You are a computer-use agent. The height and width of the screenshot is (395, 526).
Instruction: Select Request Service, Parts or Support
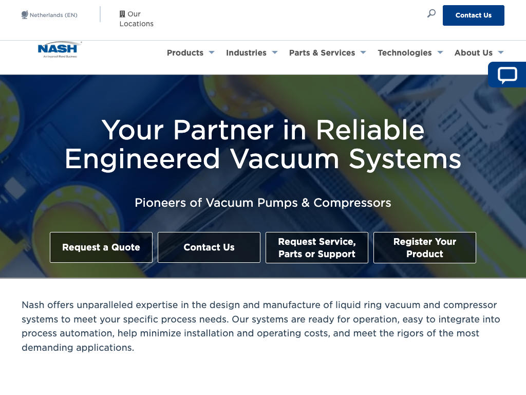tap(317, 247)
